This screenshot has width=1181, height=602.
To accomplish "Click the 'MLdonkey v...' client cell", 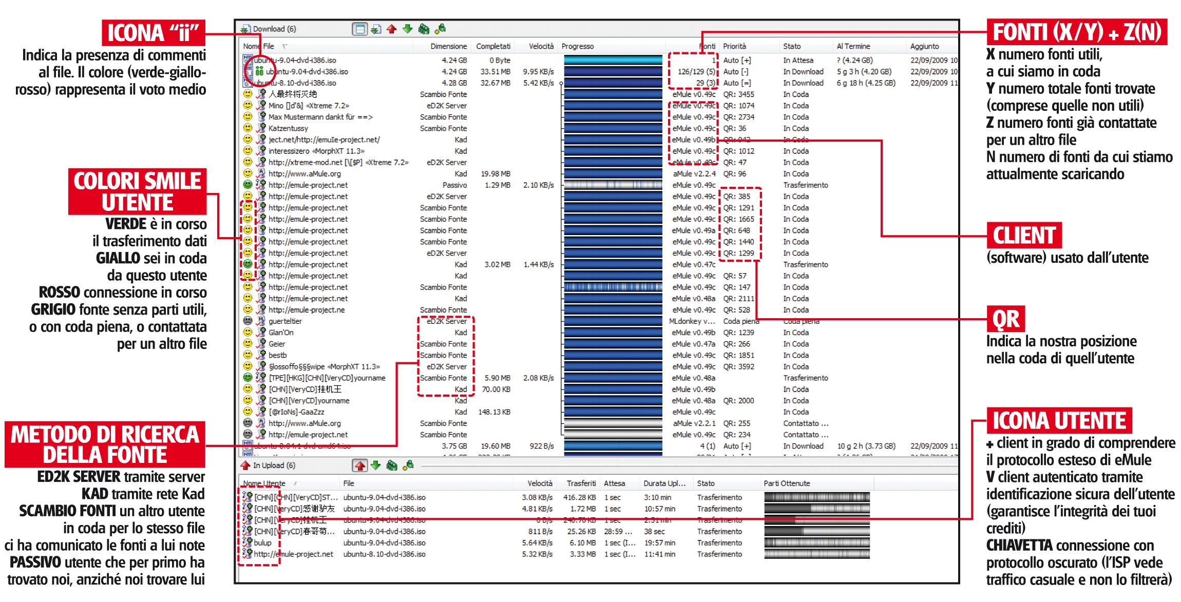I will 692,321.
